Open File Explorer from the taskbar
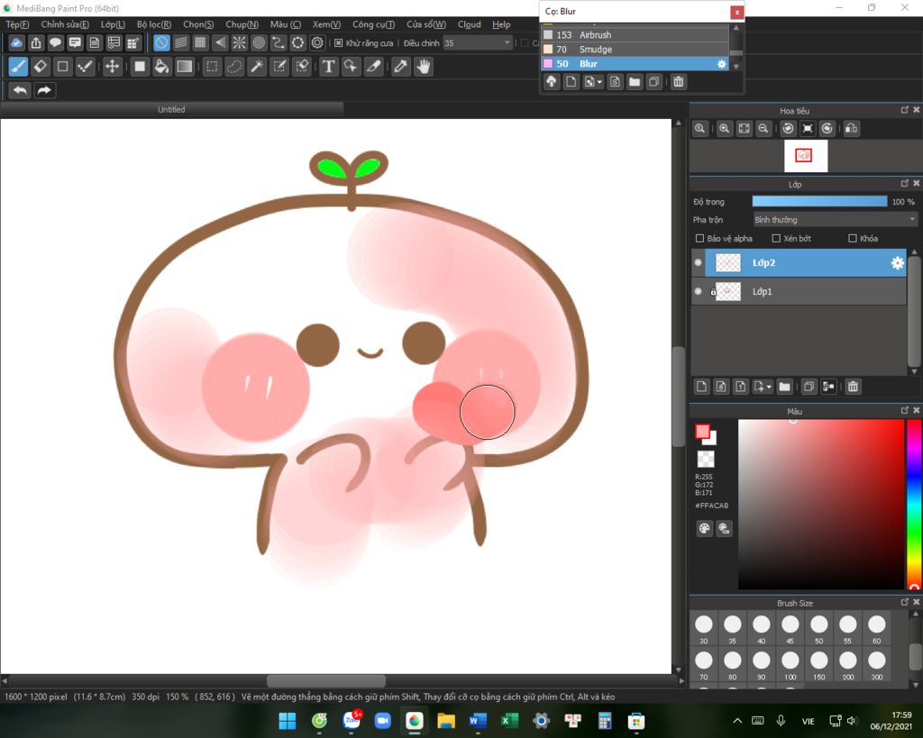 tap(446, 721)
